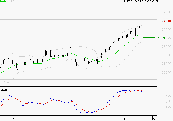Click the BBands legend label
This screenshot has height=121, width=173.
point(15,1)
